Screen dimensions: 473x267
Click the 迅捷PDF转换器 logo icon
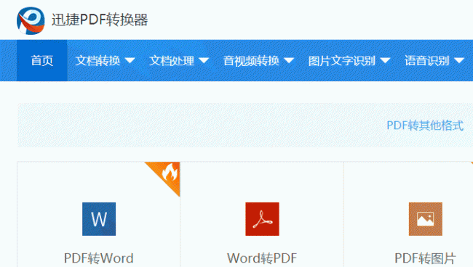pos(31,21)
